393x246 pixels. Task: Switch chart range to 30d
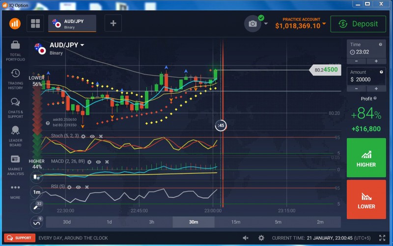coord(67,222)
